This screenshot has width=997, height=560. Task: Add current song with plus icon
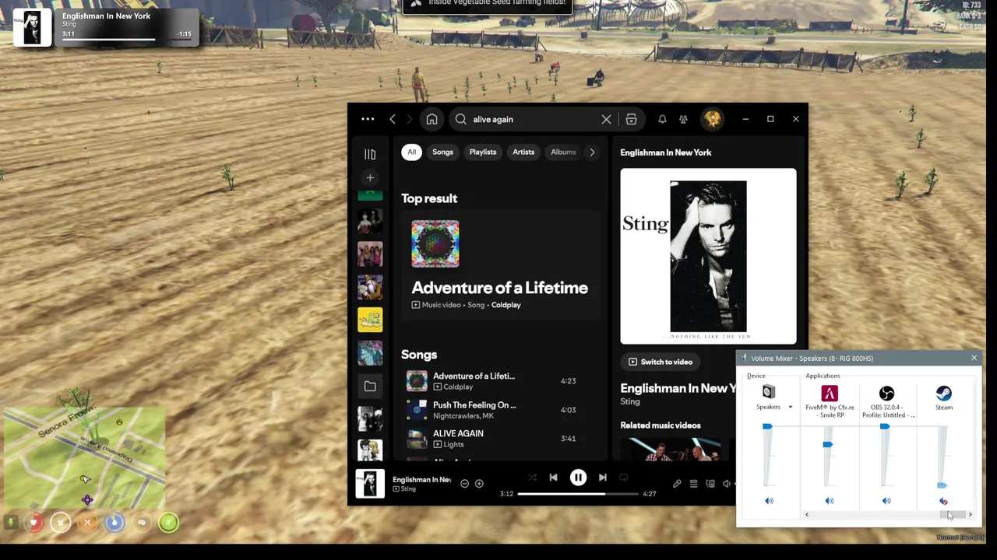[479, 484]
